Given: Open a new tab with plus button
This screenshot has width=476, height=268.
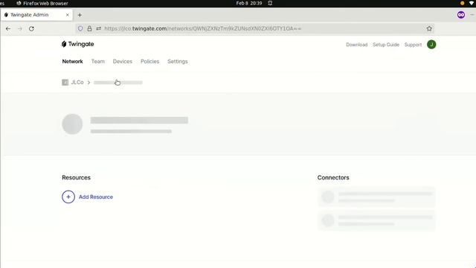Looking at the screenshot, I should click(80, 15).
